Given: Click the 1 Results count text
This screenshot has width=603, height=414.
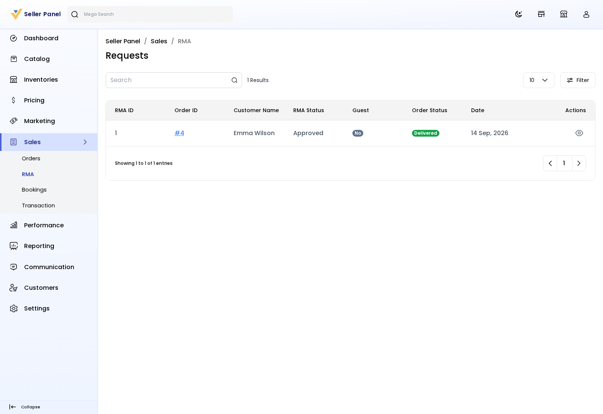Looking at the screenshot, I should coord(258,81).
